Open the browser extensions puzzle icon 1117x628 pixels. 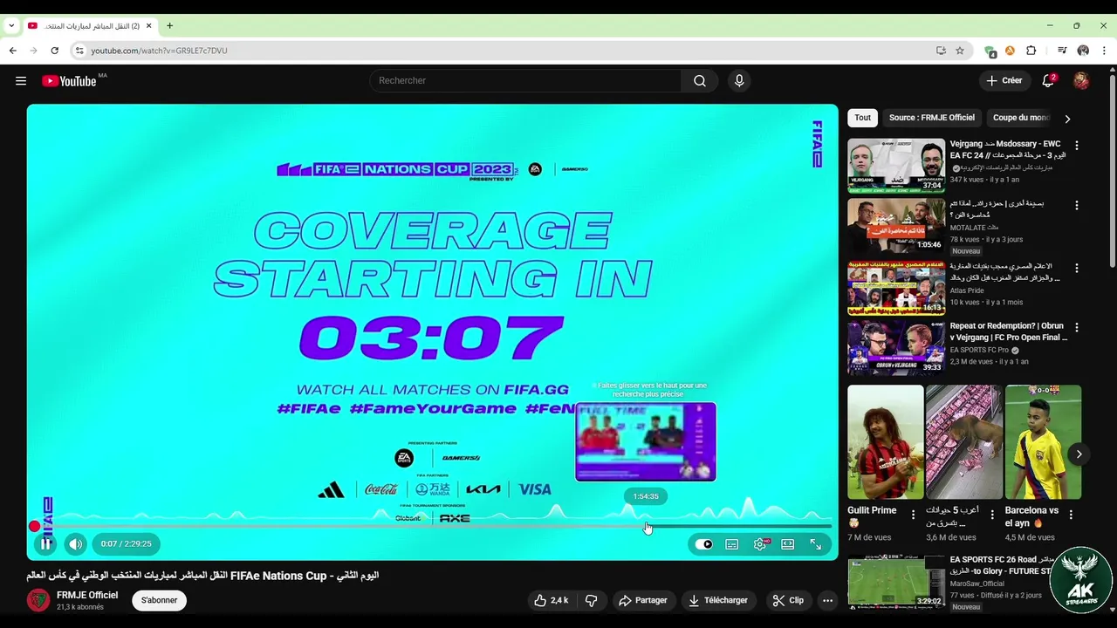point(1031,51)
